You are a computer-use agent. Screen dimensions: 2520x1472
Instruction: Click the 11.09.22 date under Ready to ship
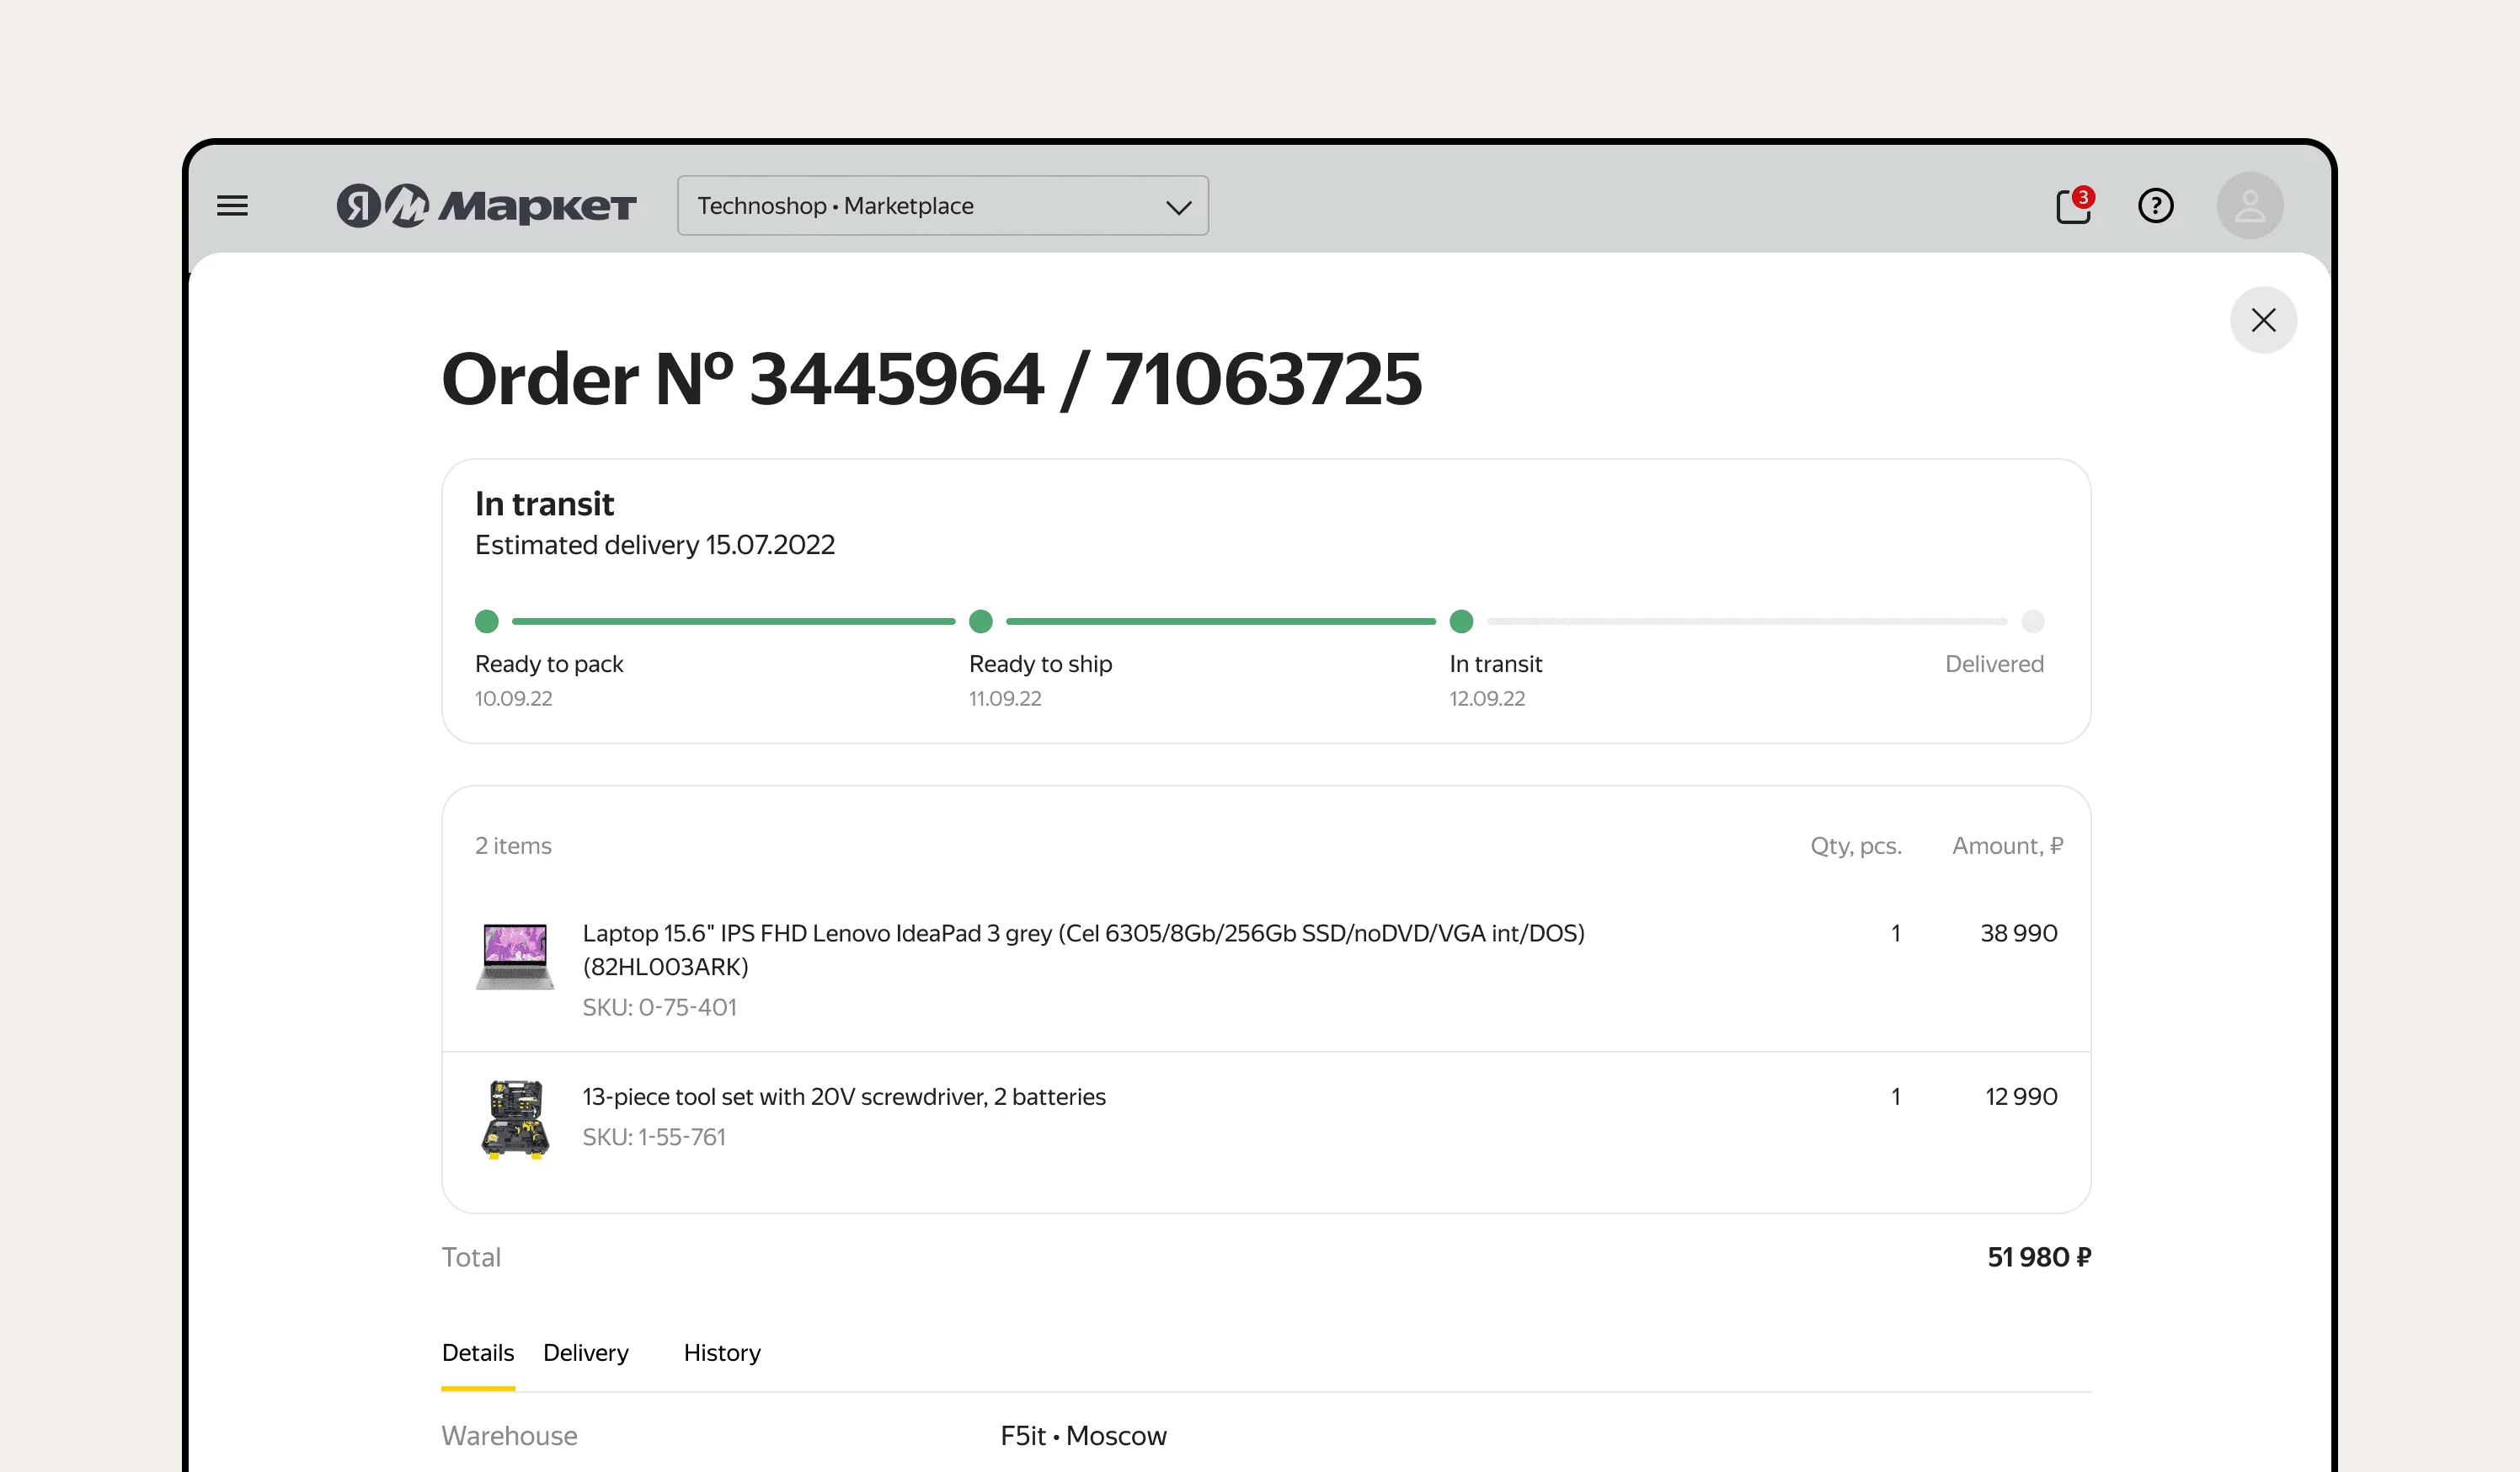1005,699
